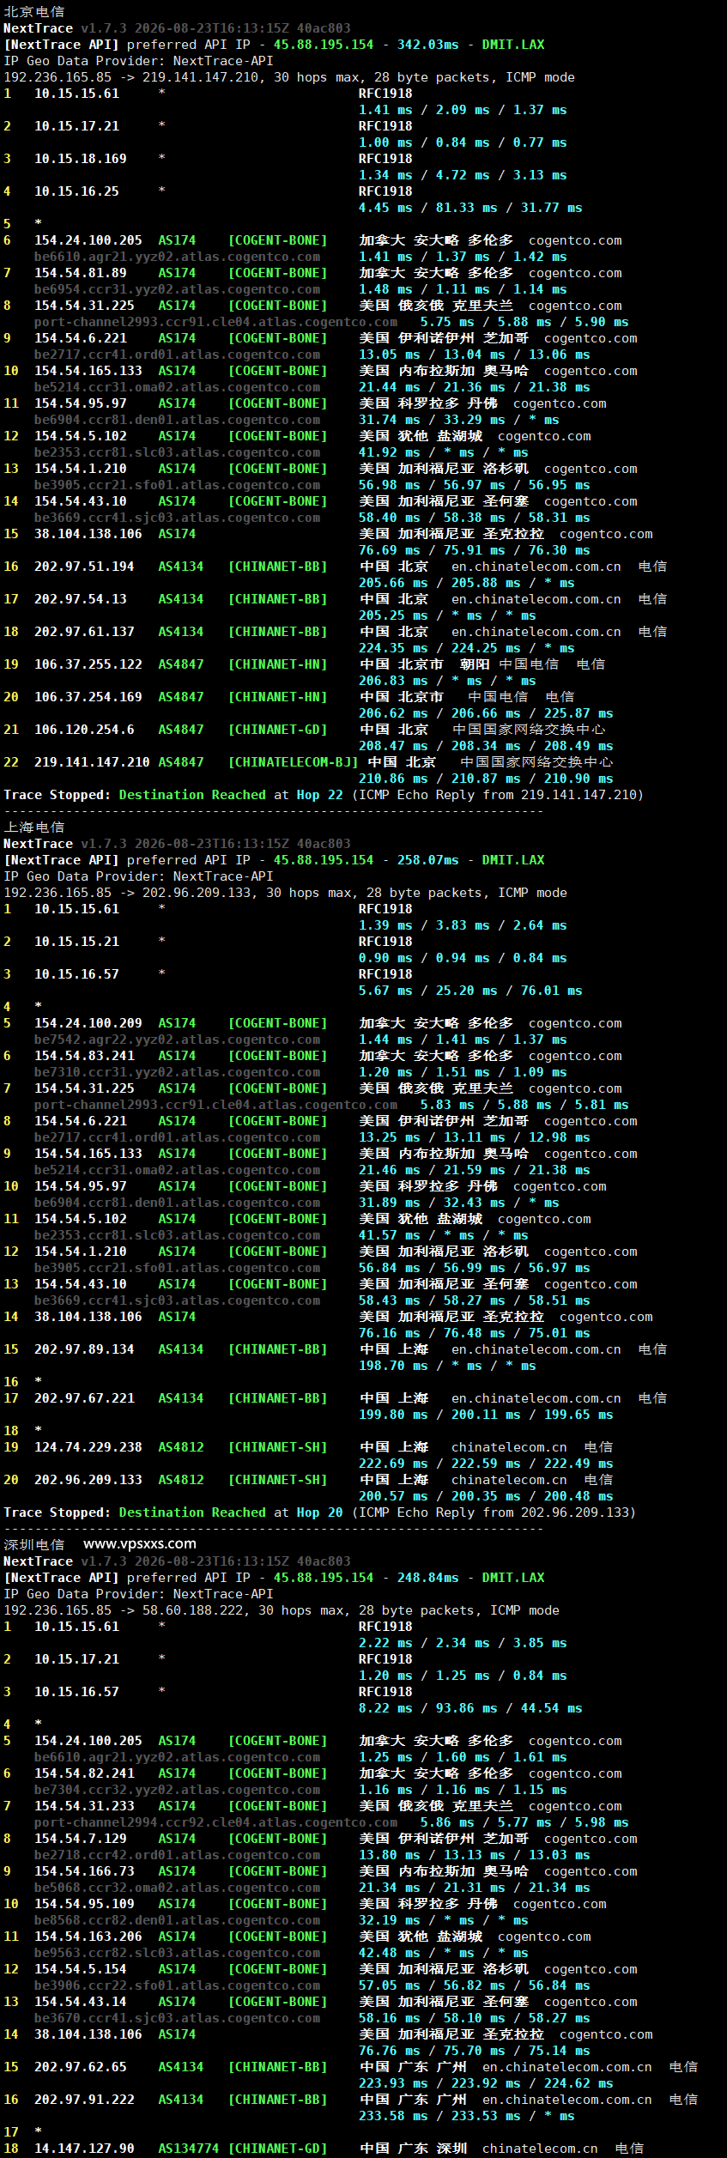Screen dimensions: 727x2158
Task: Select the 198.70 ms latency value
Action: (x=393, y=1366)
